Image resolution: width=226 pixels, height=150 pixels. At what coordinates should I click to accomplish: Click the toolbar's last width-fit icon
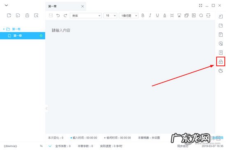[x=208, y=16]
